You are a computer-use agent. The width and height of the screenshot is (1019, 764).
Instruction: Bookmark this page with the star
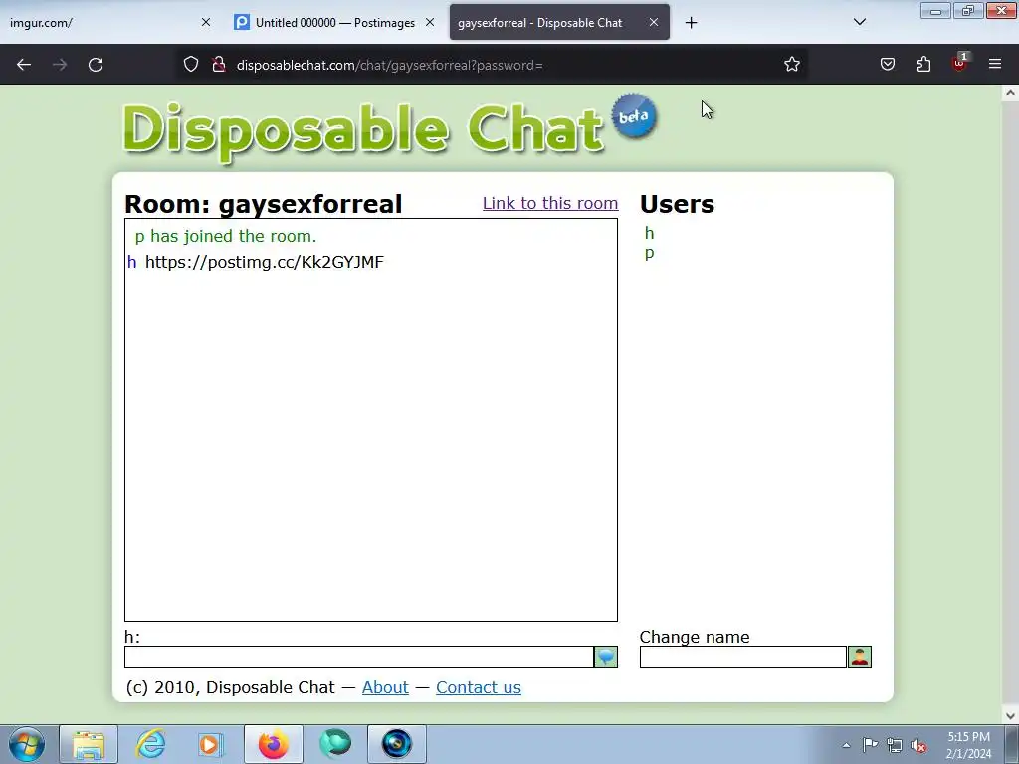tap(791, 65)
